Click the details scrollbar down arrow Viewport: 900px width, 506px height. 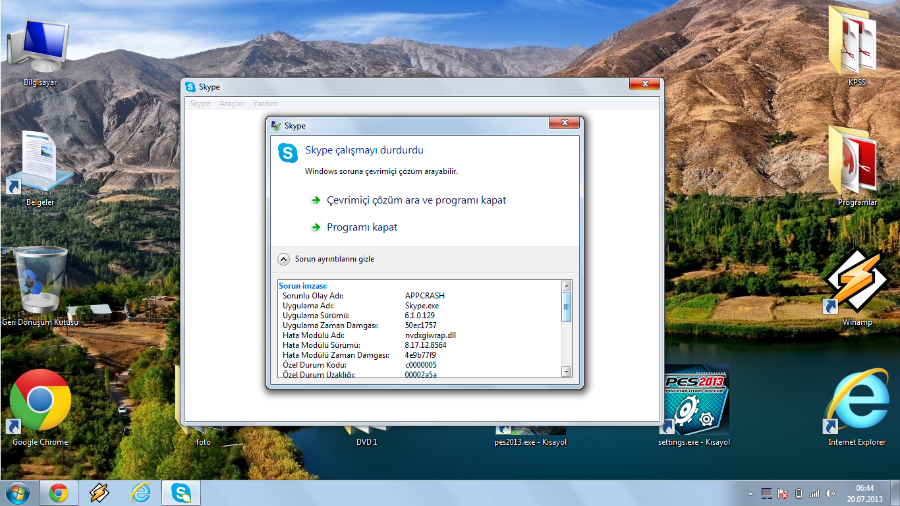click(x=567, y=372)
